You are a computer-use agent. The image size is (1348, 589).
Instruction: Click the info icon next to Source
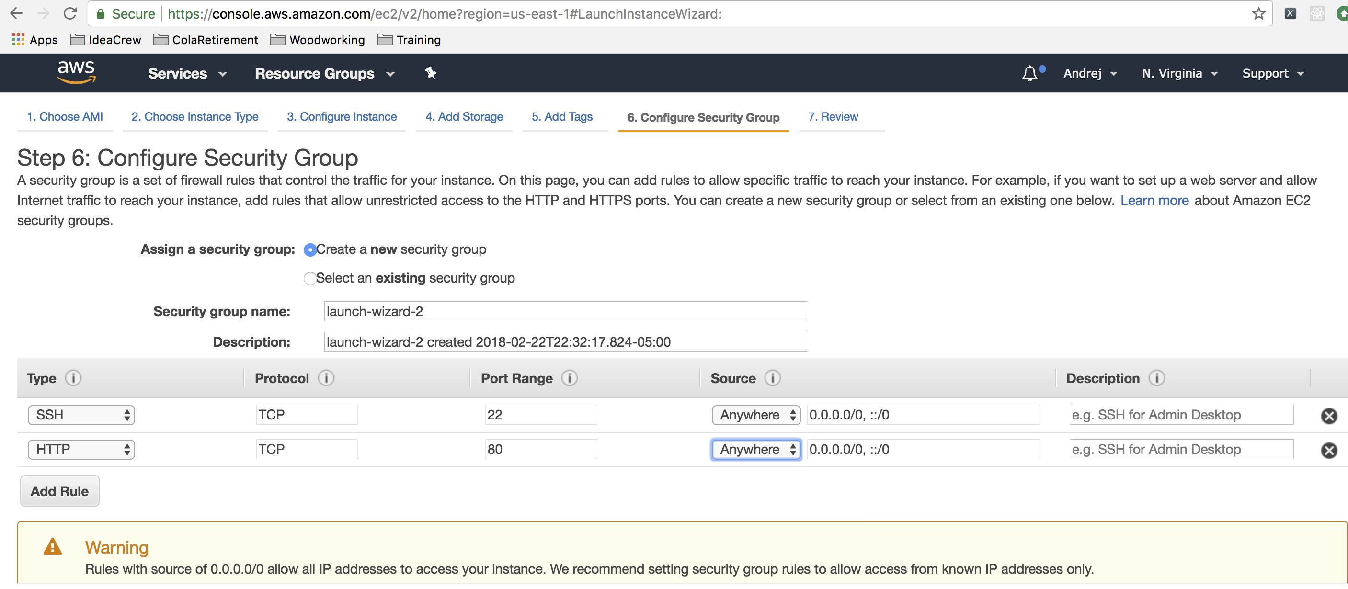(x=772, y=378)
